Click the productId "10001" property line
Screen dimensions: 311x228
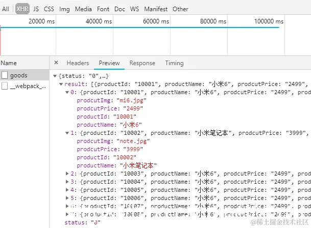(x=107, y=117)
